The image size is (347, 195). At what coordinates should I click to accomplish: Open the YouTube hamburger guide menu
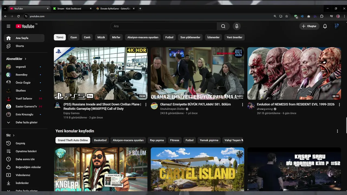click(x=8, y=26)
